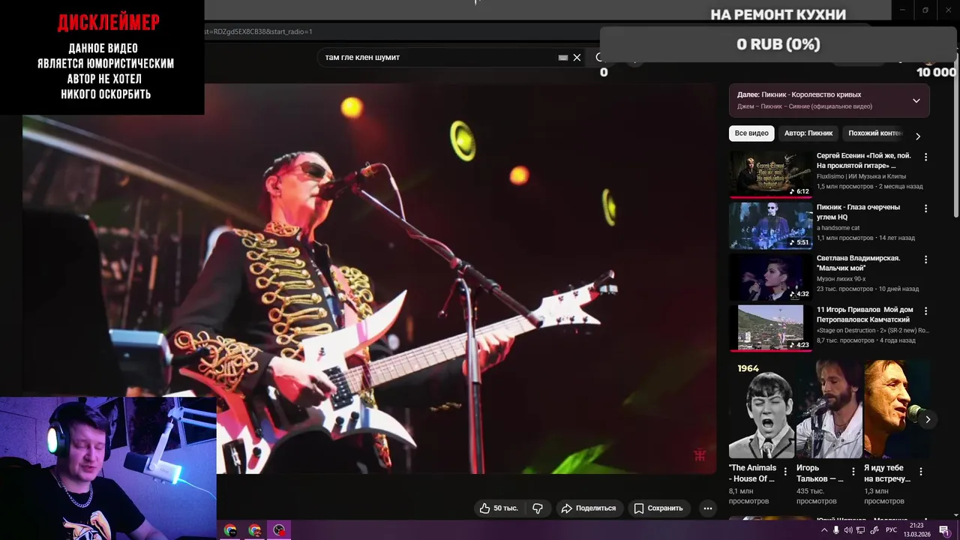Open the Сергей Есенин video thumbnail
Viewport: 960px width, 540px height.
tap(770, 174)
